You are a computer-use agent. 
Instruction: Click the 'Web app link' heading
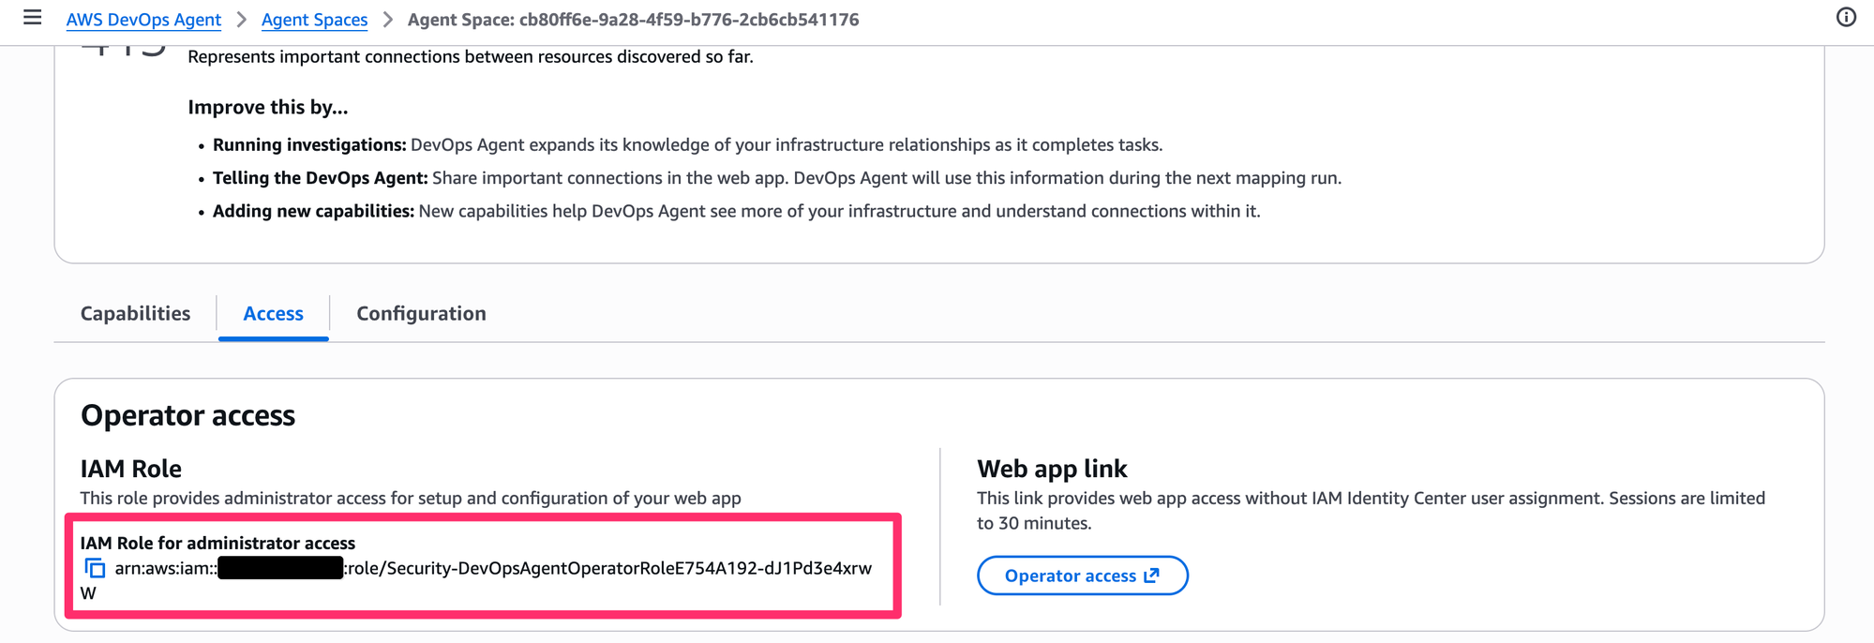click(x=1052, y=469)
